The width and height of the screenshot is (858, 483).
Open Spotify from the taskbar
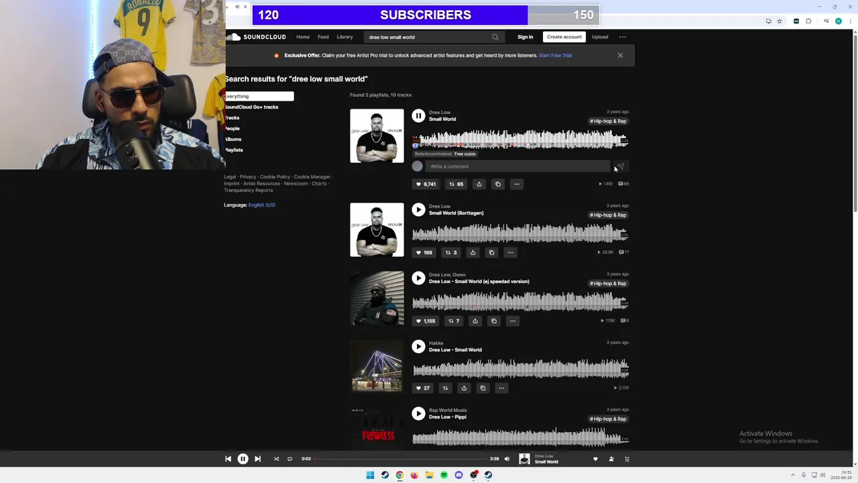coord(444,475)
